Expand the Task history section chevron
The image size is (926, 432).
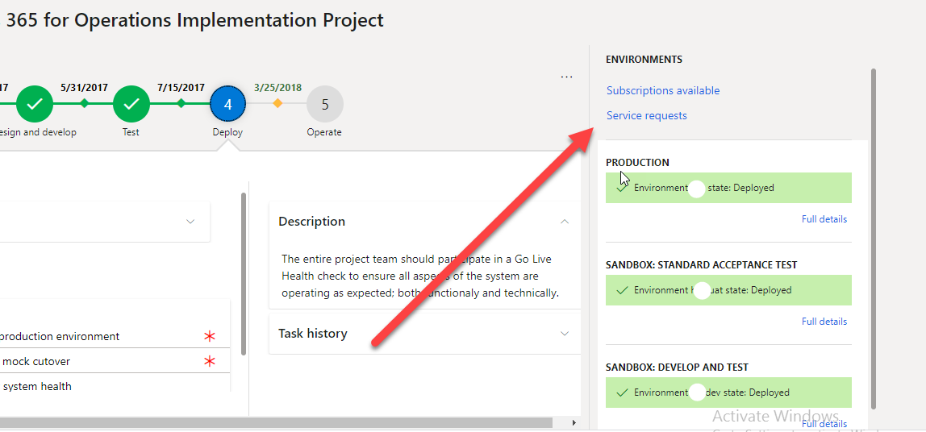point(565,334)
